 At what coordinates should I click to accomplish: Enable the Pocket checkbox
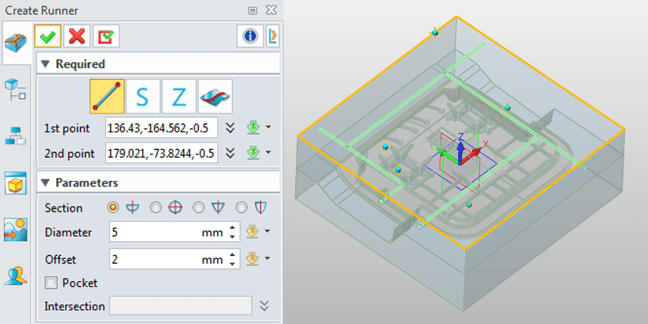tap(51, 282)
